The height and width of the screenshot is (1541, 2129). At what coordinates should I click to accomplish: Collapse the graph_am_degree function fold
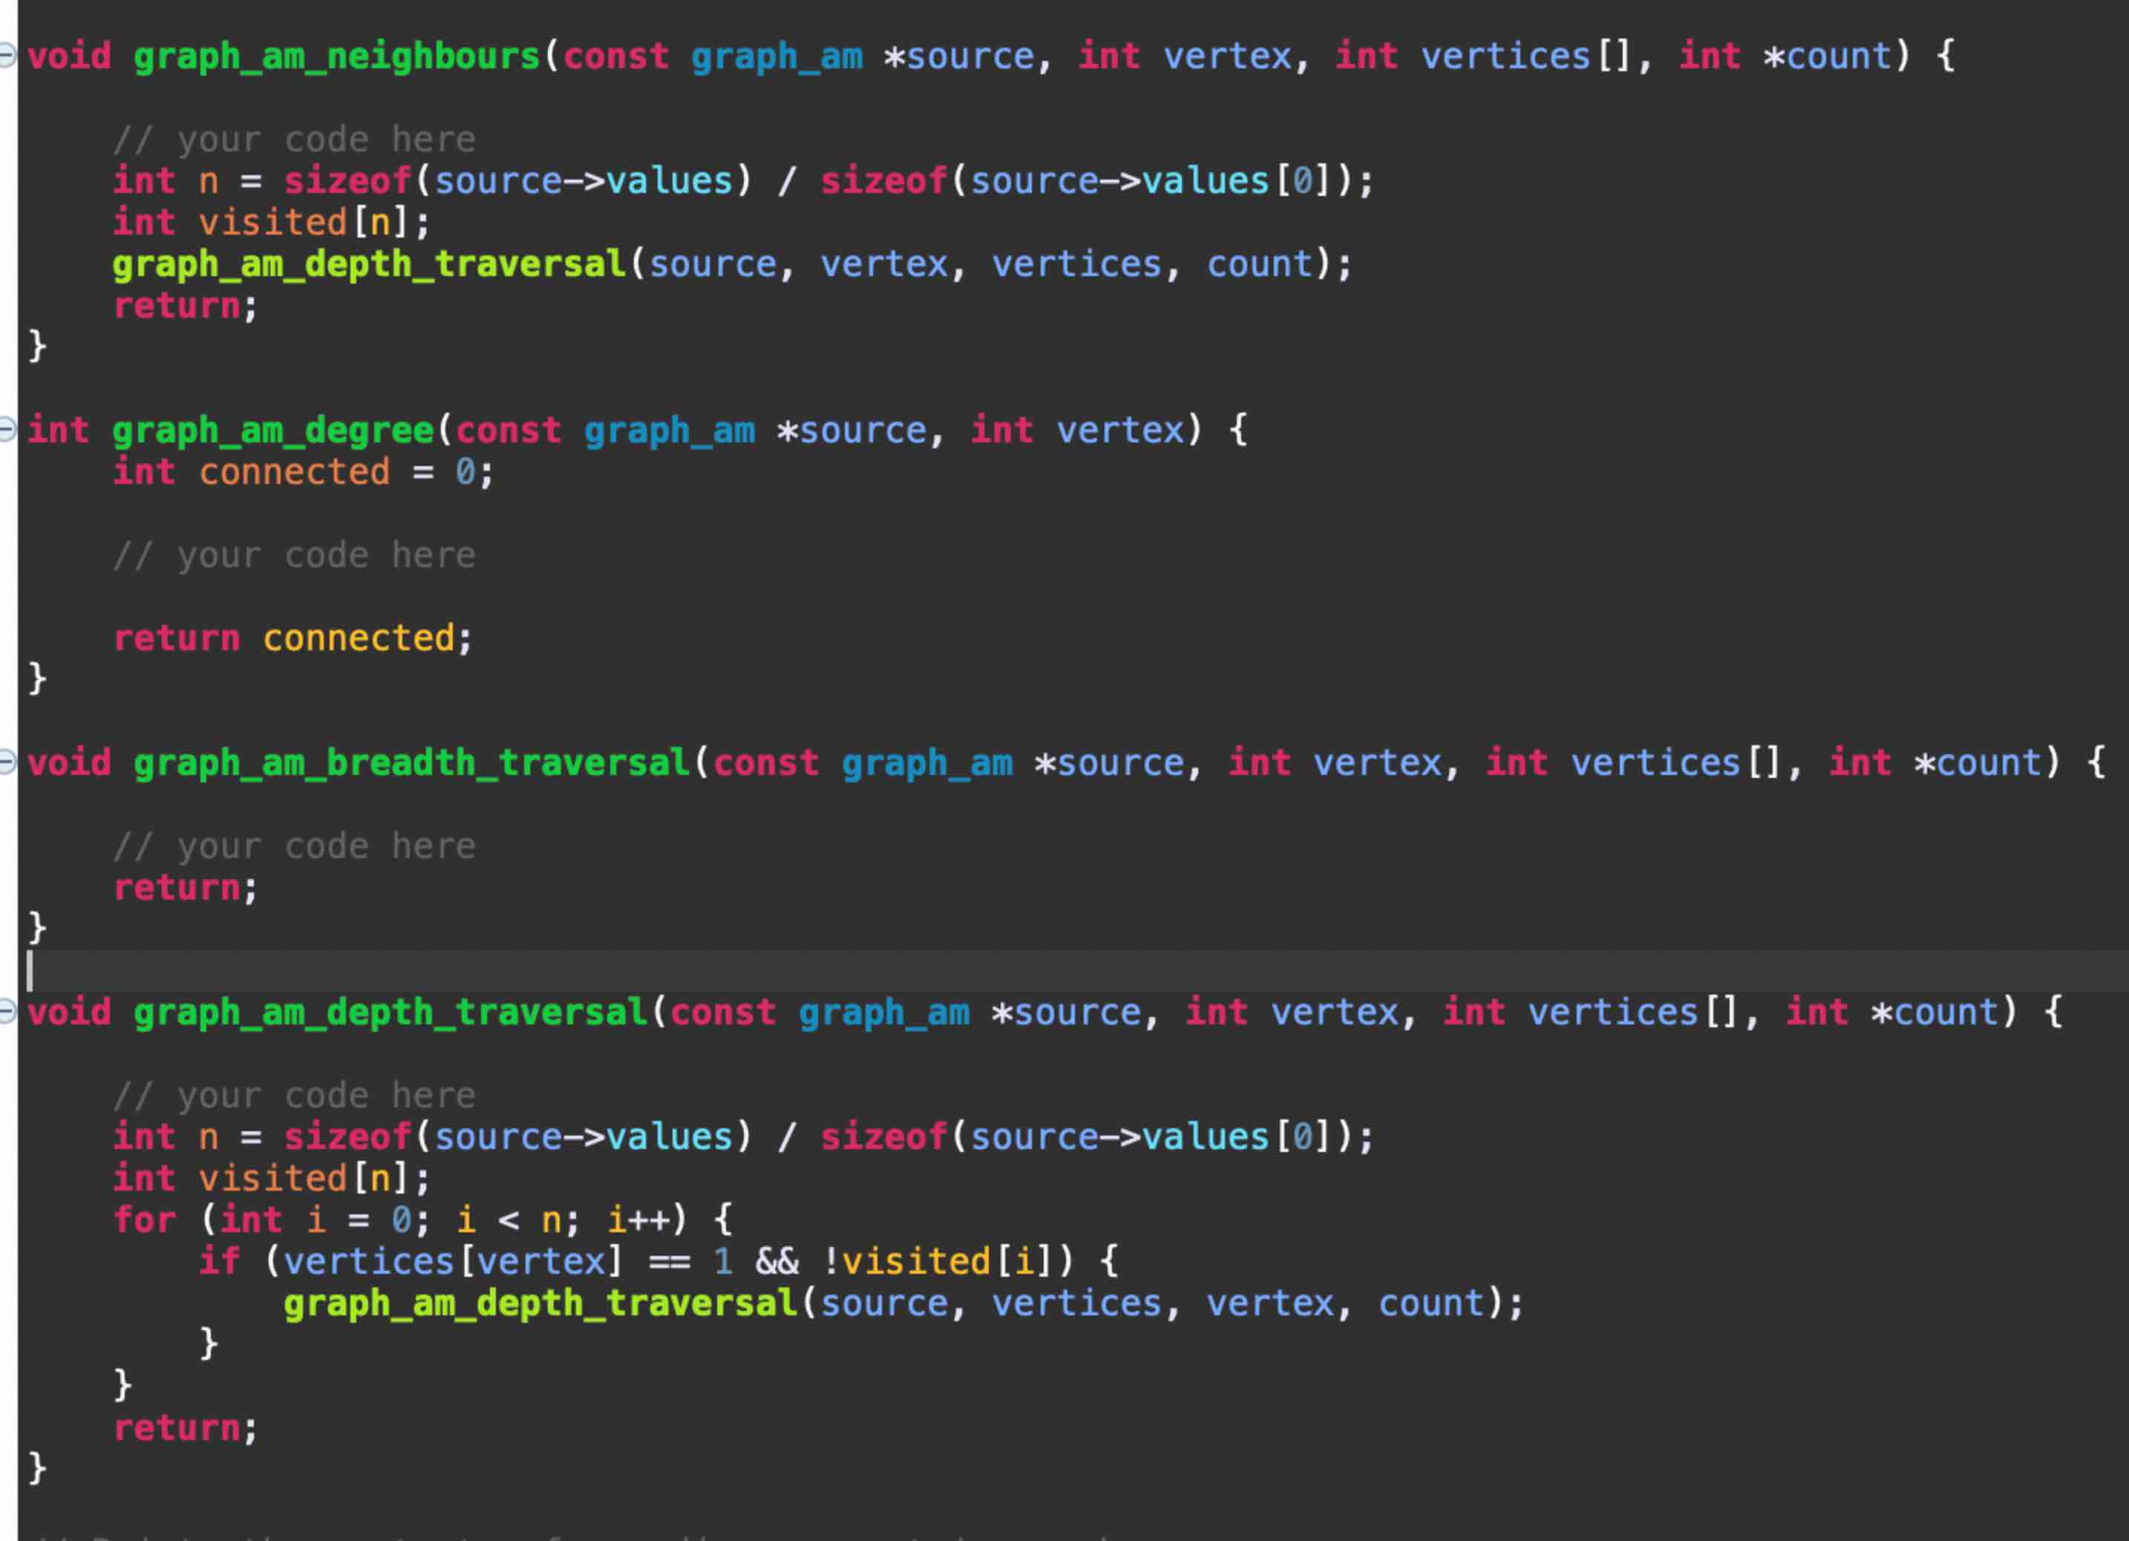tap(7, 429)
